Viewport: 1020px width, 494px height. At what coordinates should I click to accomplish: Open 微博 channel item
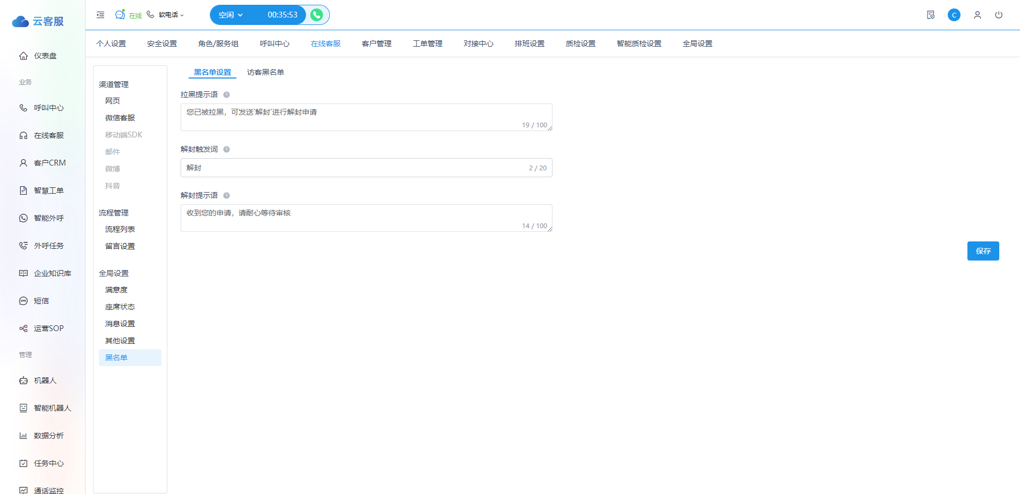(x=113, y=169)
